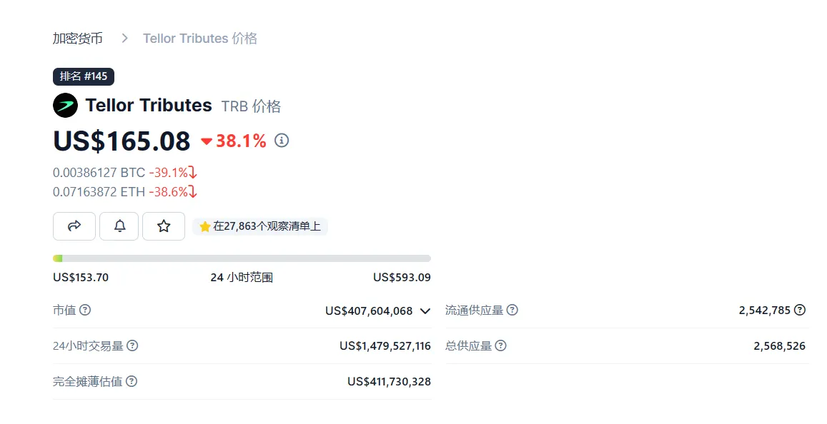
Task: Click the question mark beside 流通供应量
Action: tap(514, 310)
